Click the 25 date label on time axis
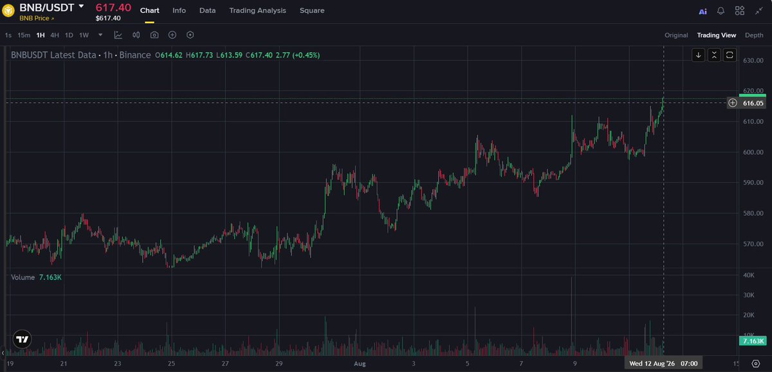The width and height of the screenshot is (772, 372). (170, 363)
